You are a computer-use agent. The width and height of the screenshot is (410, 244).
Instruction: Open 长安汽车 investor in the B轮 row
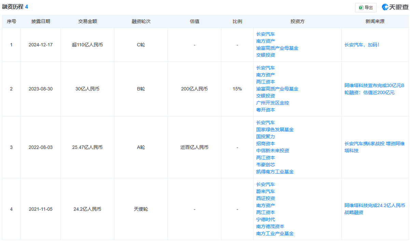point(265,68)
